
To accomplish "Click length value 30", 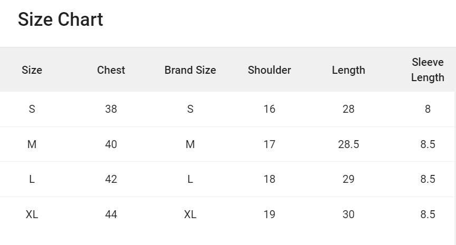I will (348, 214).
